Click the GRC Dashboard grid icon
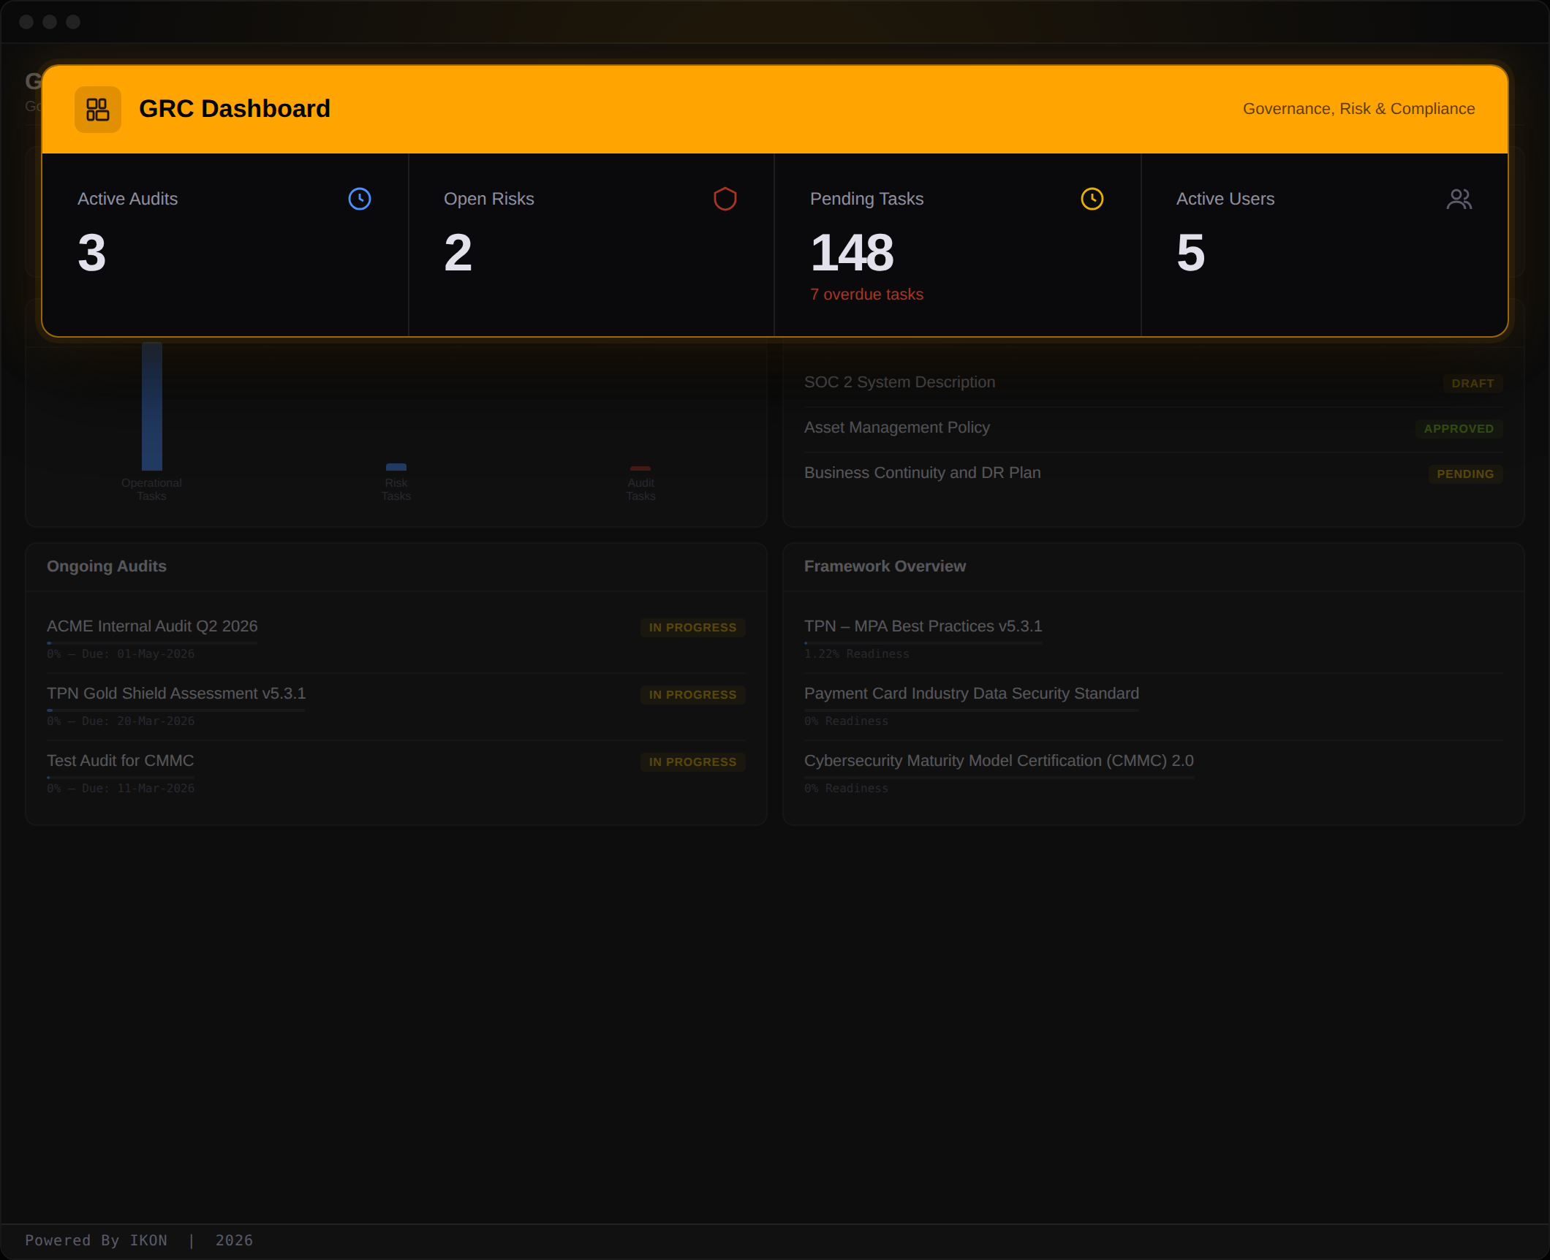This screenshot has height=1260, width=1550. (x=97, y=108)
